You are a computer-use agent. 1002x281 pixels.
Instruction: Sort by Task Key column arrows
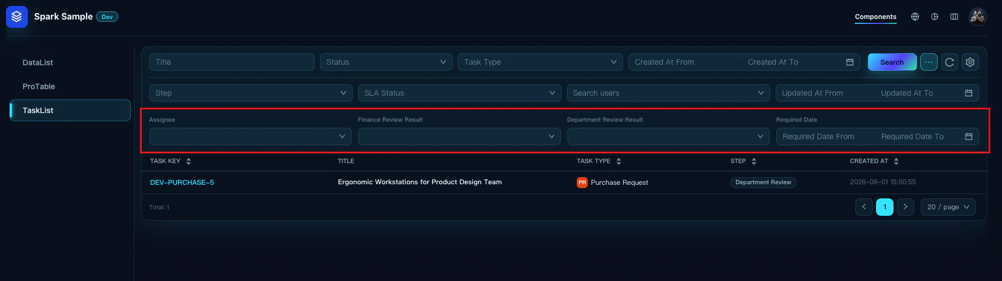click(189, 161)
